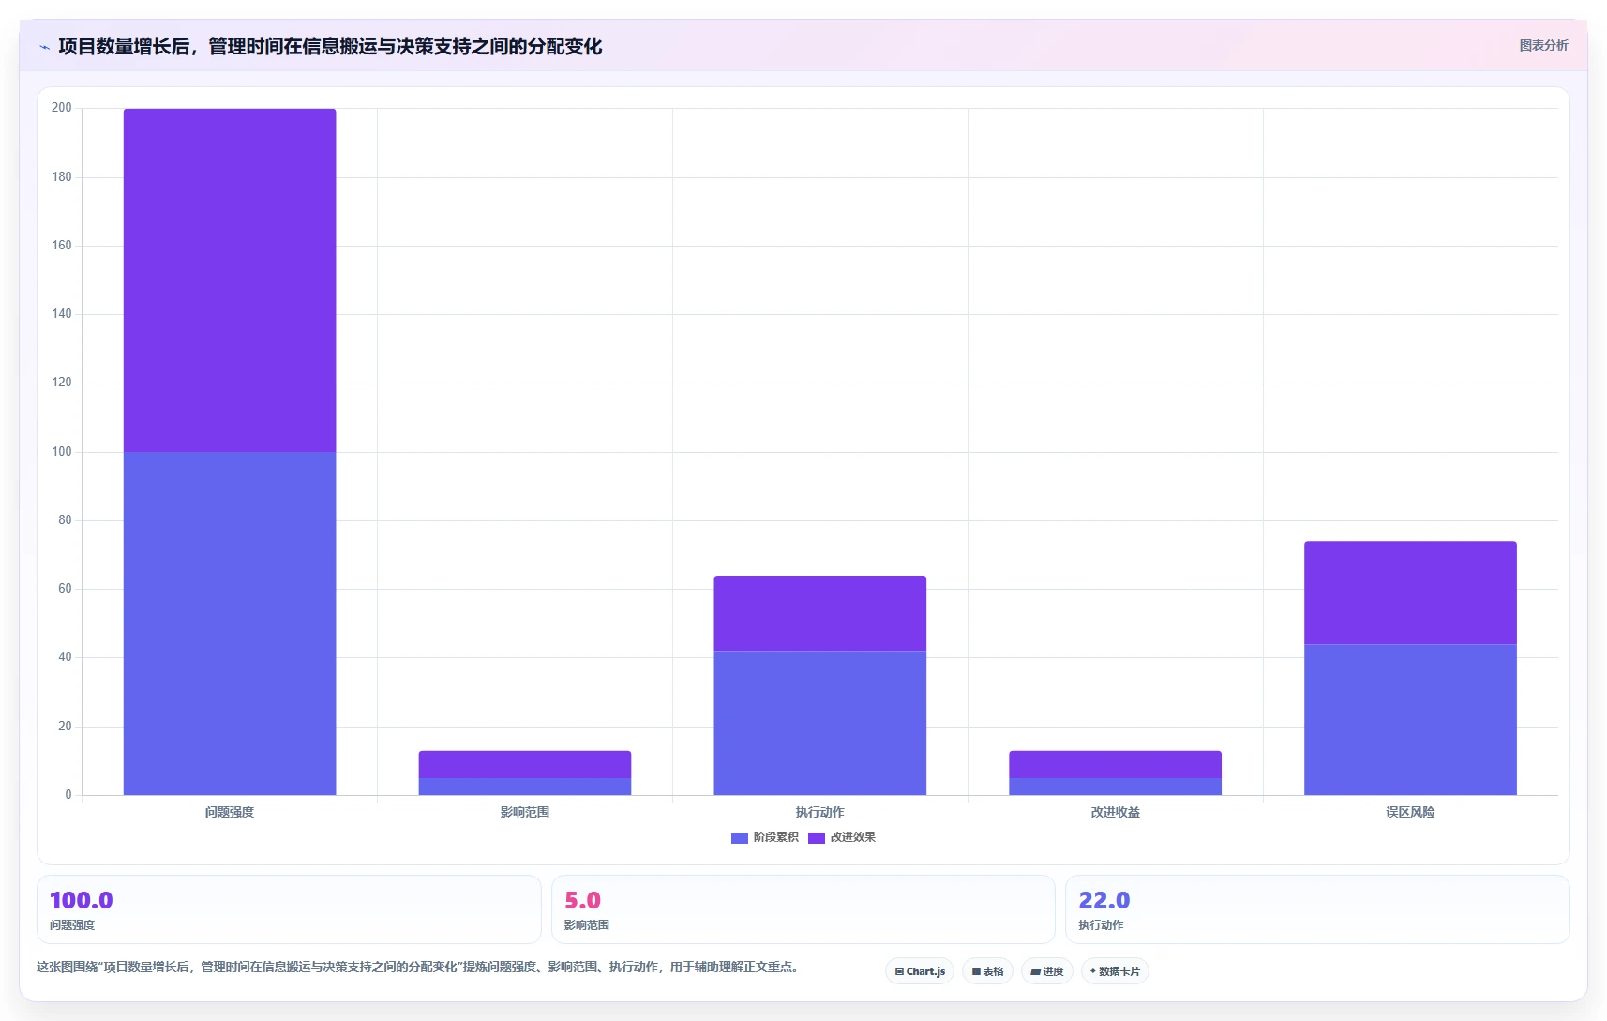1607x1021 pixels.
Task: Click the blue segment of 误区风险 bar
Action: point(1410,719)
